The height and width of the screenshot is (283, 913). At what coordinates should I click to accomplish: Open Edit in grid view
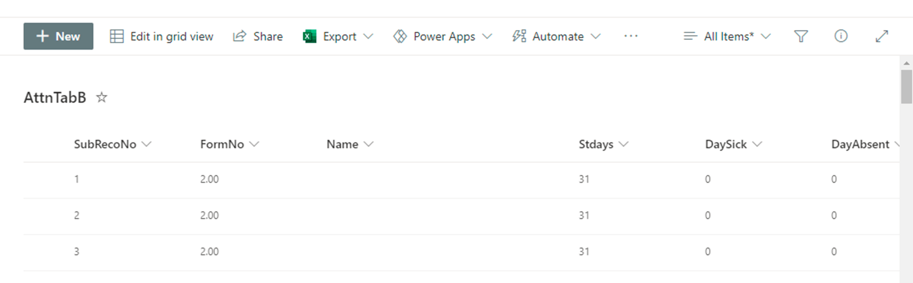pyautogui.click(x=162, y=36)
